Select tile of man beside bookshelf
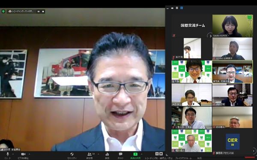The height and width of the screenshot is (160, 257). tap(192, 118)
